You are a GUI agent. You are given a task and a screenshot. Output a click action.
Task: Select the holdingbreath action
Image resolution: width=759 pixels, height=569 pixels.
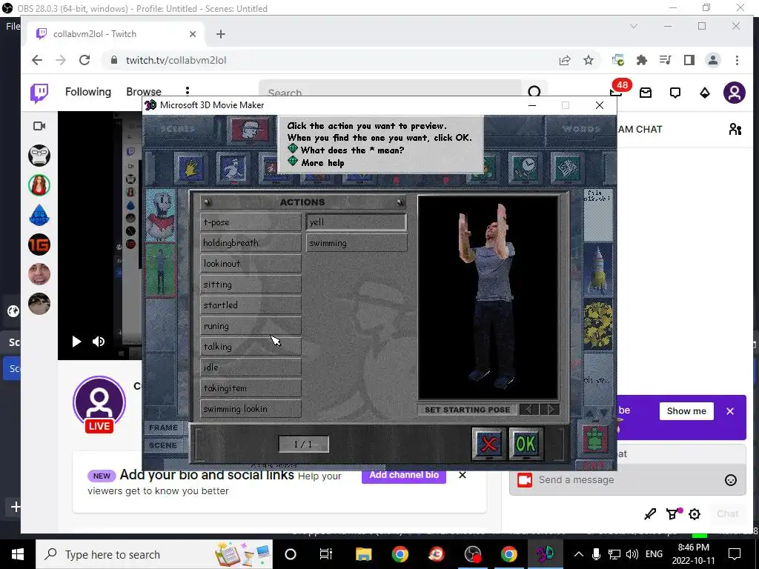tap(251, 243)
